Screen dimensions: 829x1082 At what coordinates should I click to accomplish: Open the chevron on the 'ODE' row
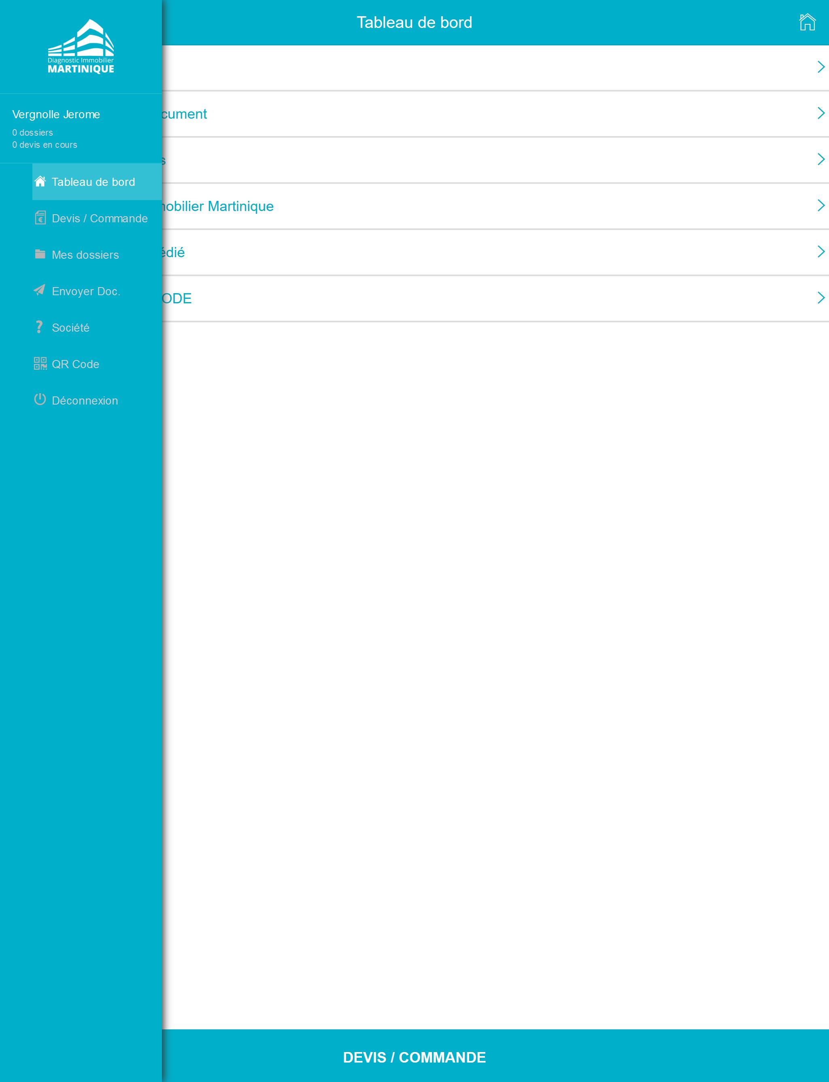pyautogui.click(x=821, y=298)
